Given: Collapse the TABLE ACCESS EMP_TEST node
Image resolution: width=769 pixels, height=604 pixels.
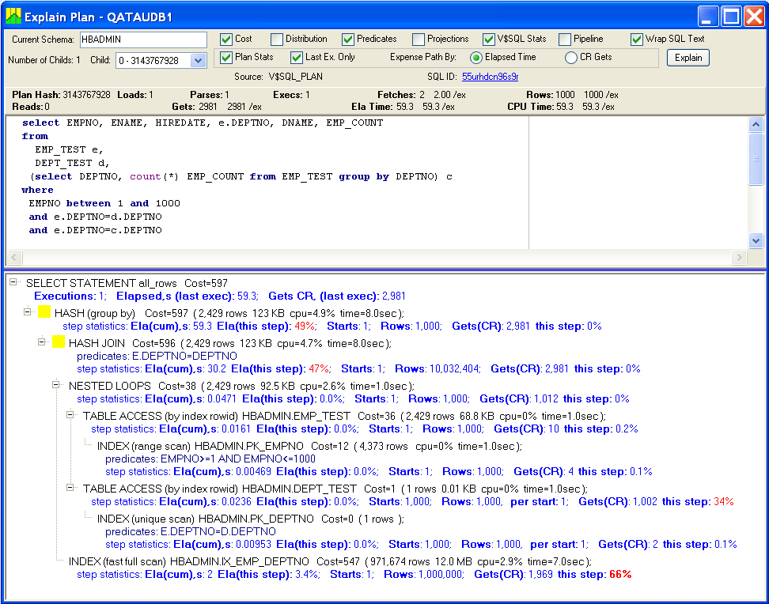Looking at the screenshot, I should 70,415.
